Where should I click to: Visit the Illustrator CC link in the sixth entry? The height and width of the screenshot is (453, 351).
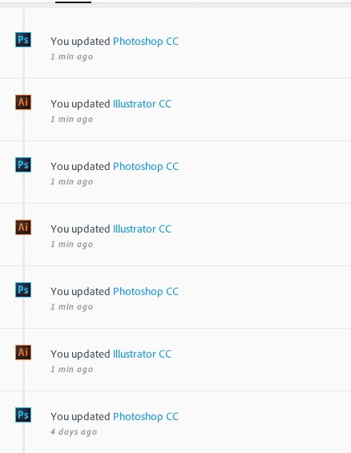(142, 354)
